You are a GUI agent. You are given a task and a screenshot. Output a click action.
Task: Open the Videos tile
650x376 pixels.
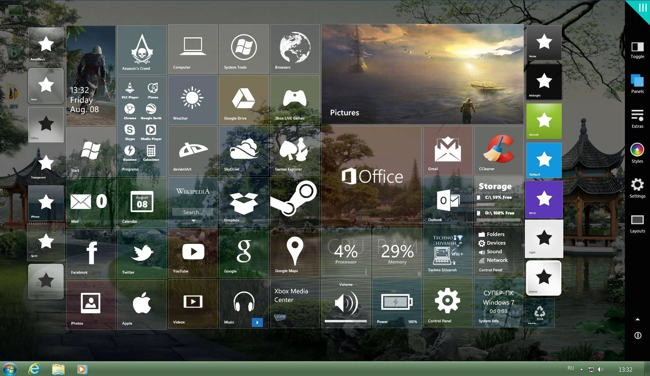click(x=193, y=304)
